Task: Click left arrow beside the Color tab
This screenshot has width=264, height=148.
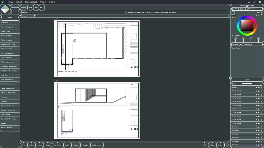Action: point(232,9)
